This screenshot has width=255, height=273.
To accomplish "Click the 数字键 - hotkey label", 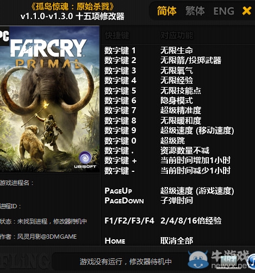I will pos(120,171).
